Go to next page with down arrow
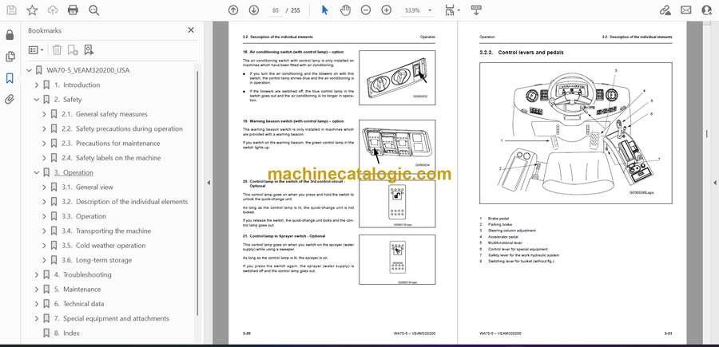 click(253, 10)
